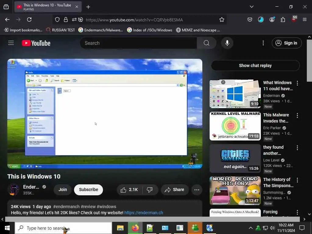Screen dimensions: 312x234
Task: Open the clock showing 10:22 AM
Action: click(x=286, y=228)
